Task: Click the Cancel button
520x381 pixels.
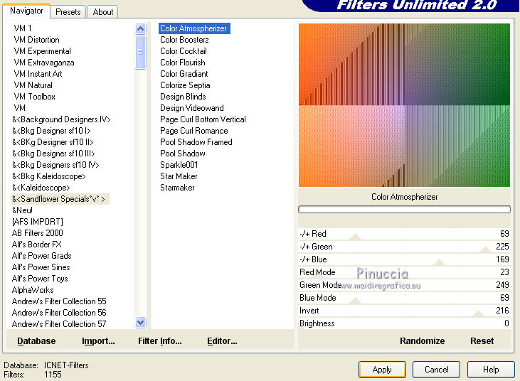Action: tap(437, 370)
